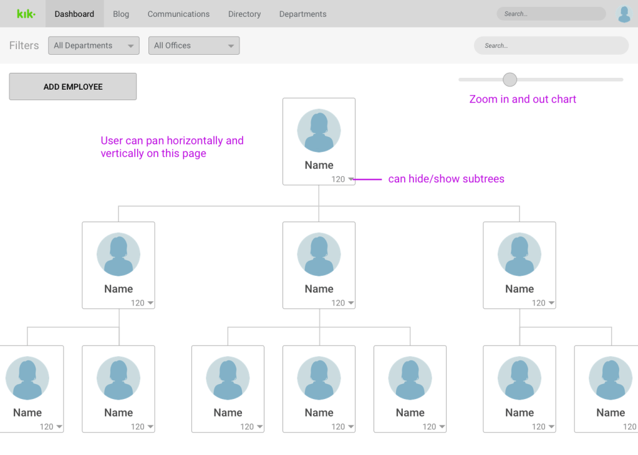Focus the search field in the filters bar
Viewport: 638px width, 455px height.
(551, 45)
